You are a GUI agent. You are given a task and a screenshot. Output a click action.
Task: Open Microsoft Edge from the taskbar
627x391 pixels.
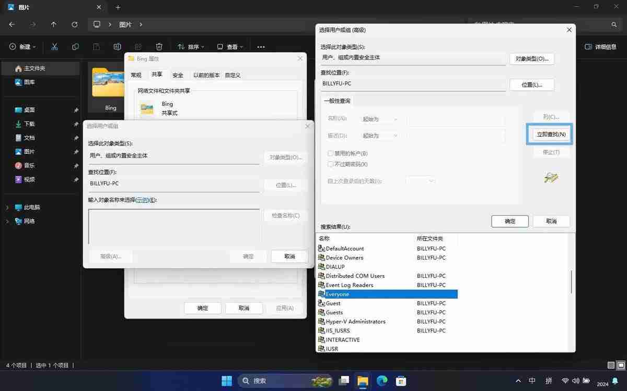[x=381, y=381]
